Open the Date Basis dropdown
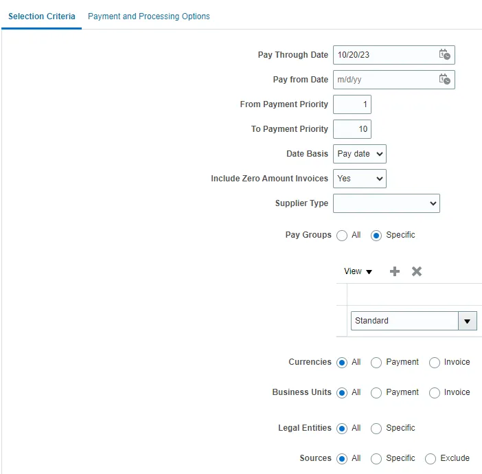The height and width of the screenshot is (474, 482). click(359, 154)
